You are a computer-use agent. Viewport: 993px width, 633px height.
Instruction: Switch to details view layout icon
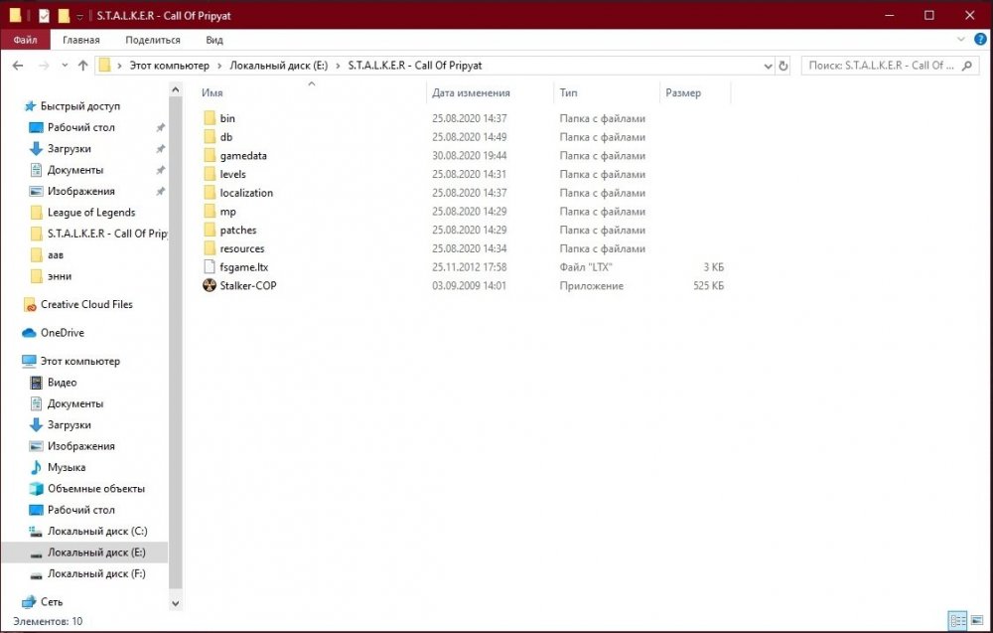958,620
